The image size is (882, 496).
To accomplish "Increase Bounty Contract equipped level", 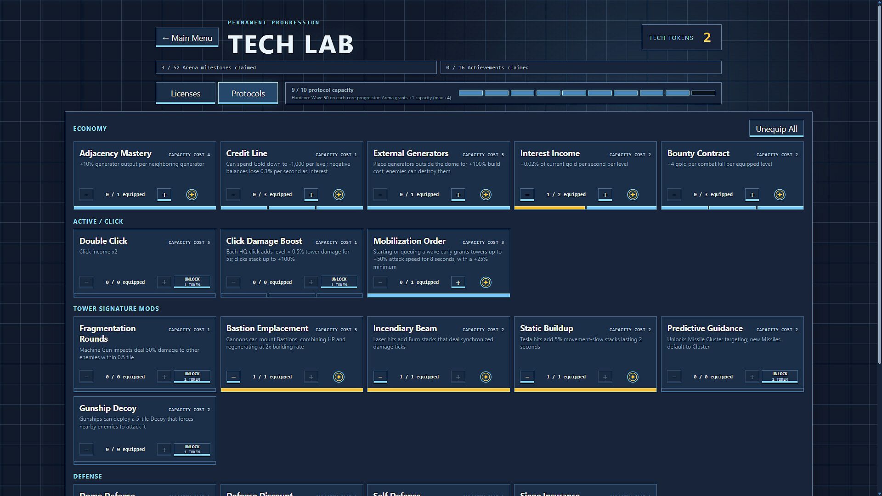I will 752,195.
